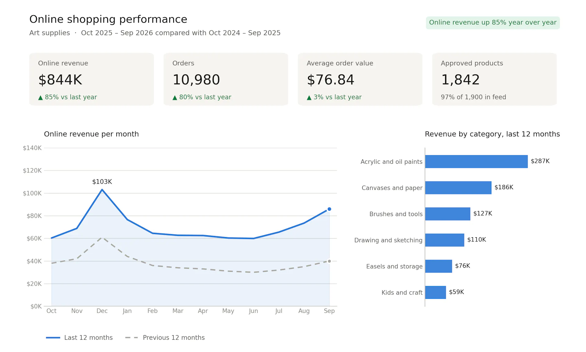
Task: Toggle the 'Previous 12 months' legend entry
Action: (x=165, y=338)
